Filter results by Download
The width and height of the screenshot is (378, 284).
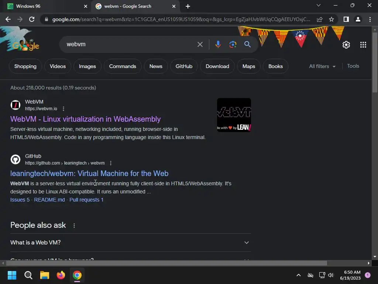[x=217, y=66]
